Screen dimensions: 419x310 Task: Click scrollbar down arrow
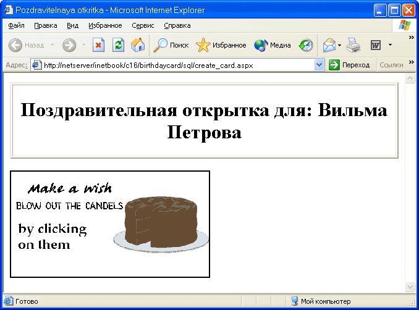pos(410,287)
